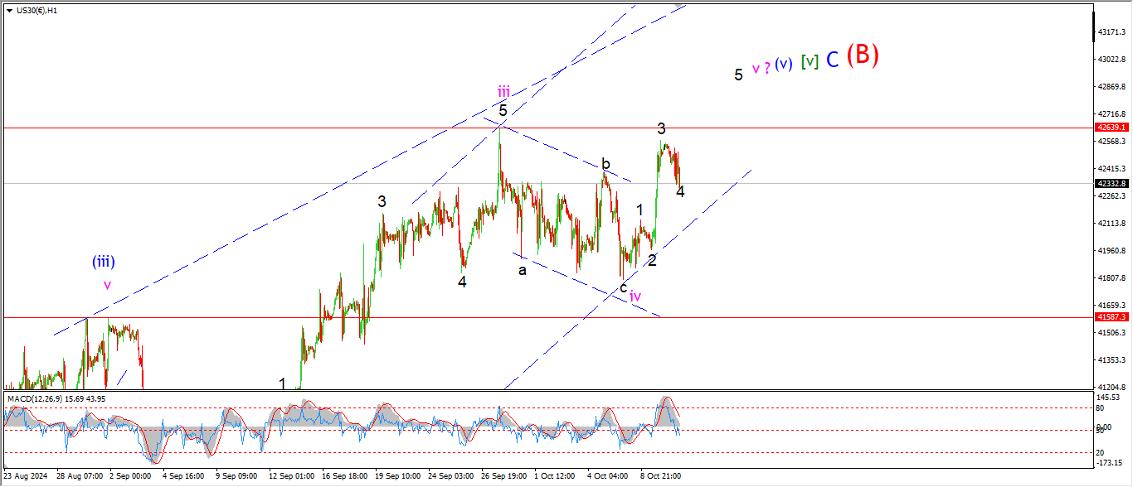Image resolution: width=1133 pixels, height=487 pixels.
Task: Click the 26 Sep 19:00 time axis label
Action: (503, 477)
